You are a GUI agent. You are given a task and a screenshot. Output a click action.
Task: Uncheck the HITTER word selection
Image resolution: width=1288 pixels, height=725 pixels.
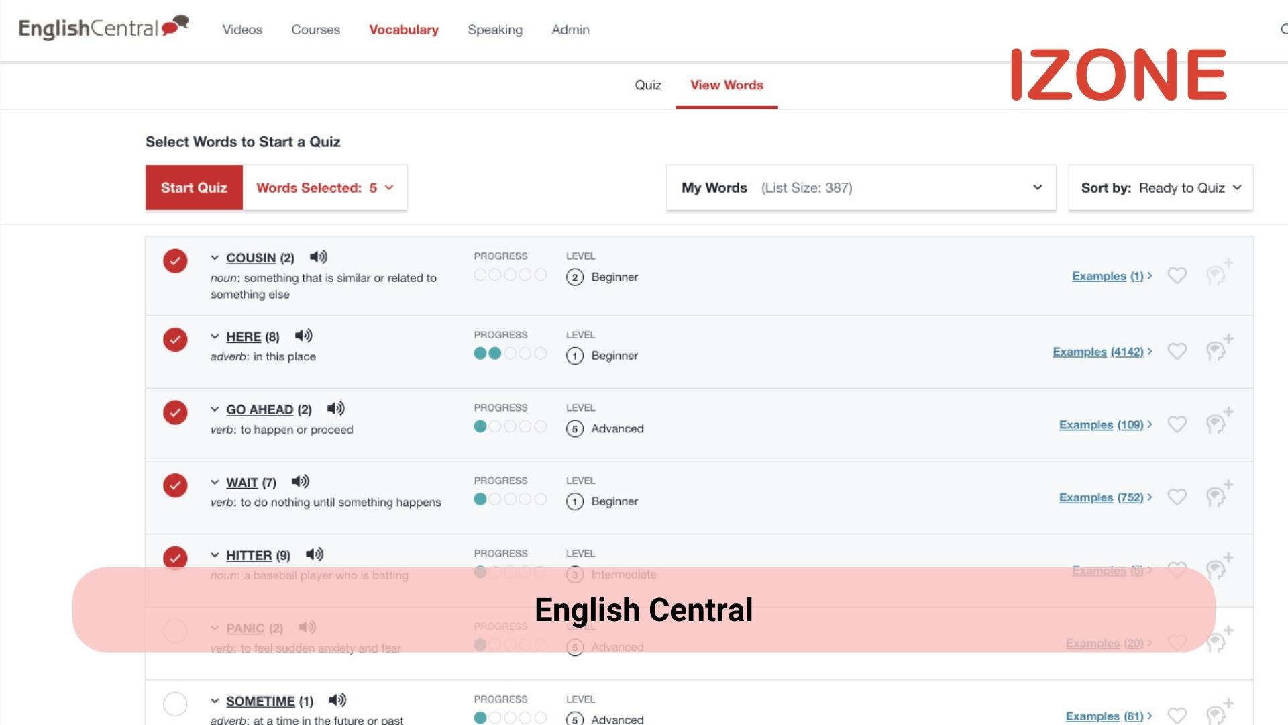pos(175,558)
